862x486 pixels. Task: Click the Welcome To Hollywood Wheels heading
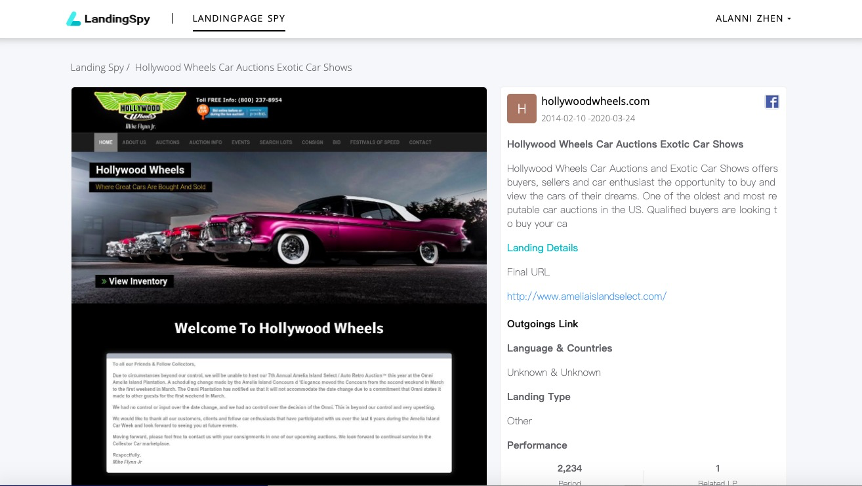pyautogui.click(x=279, y=328)
